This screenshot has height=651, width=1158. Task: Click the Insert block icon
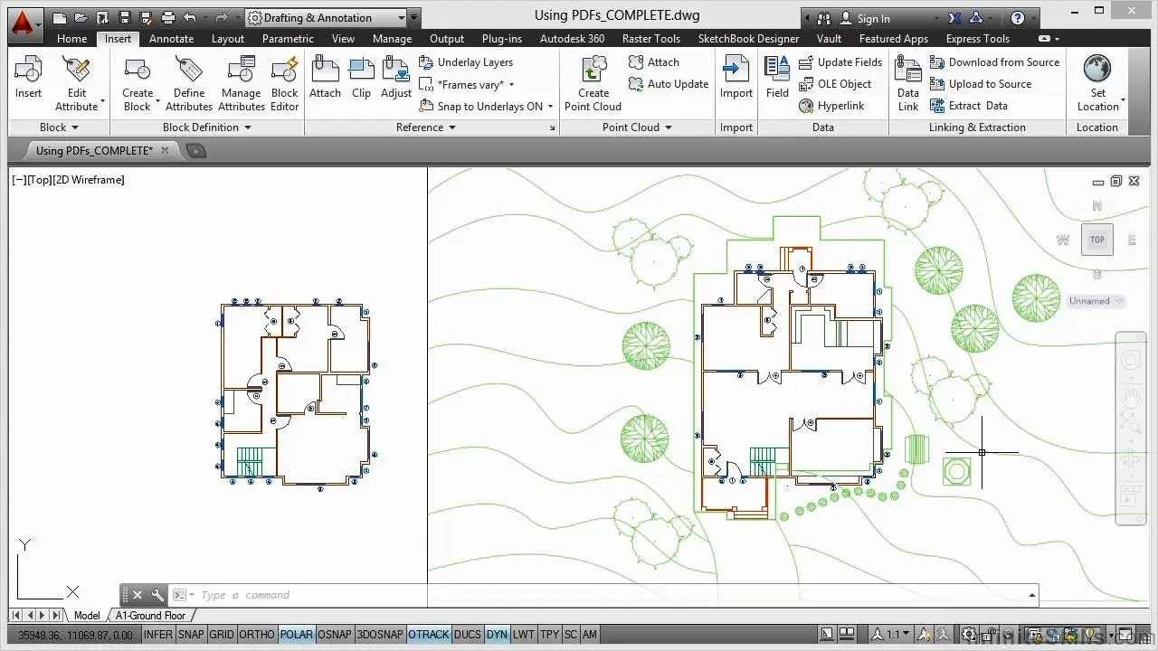28,78
